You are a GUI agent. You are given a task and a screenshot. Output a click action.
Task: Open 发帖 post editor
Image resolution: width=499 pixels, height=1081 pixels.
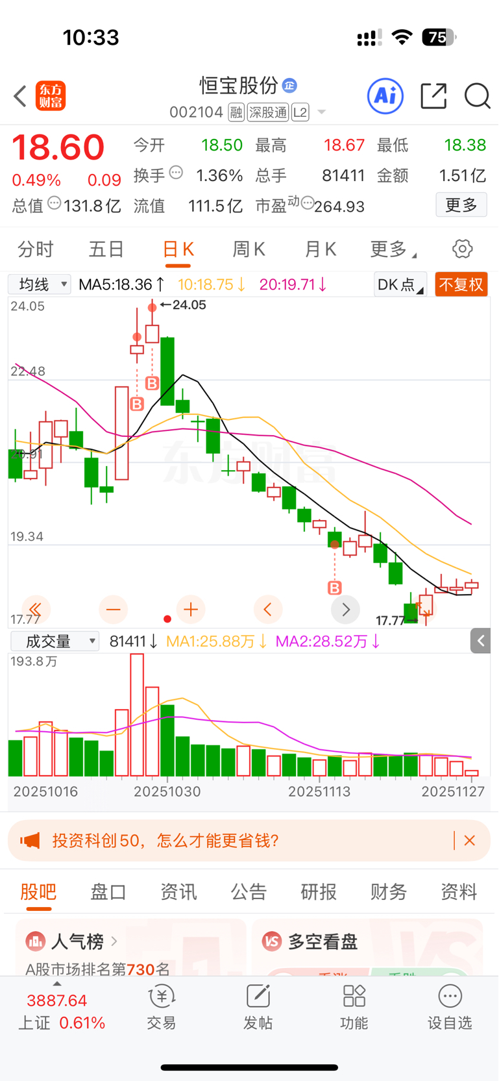point(258,1008)
